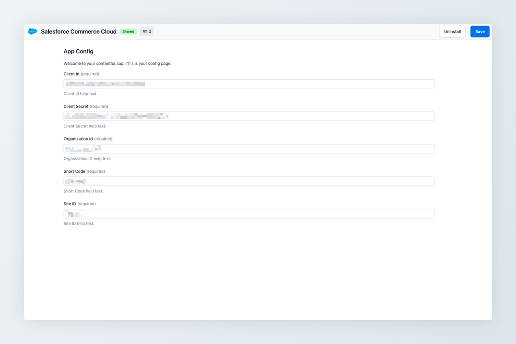Click the App Config heading

(x=79, y=51)
